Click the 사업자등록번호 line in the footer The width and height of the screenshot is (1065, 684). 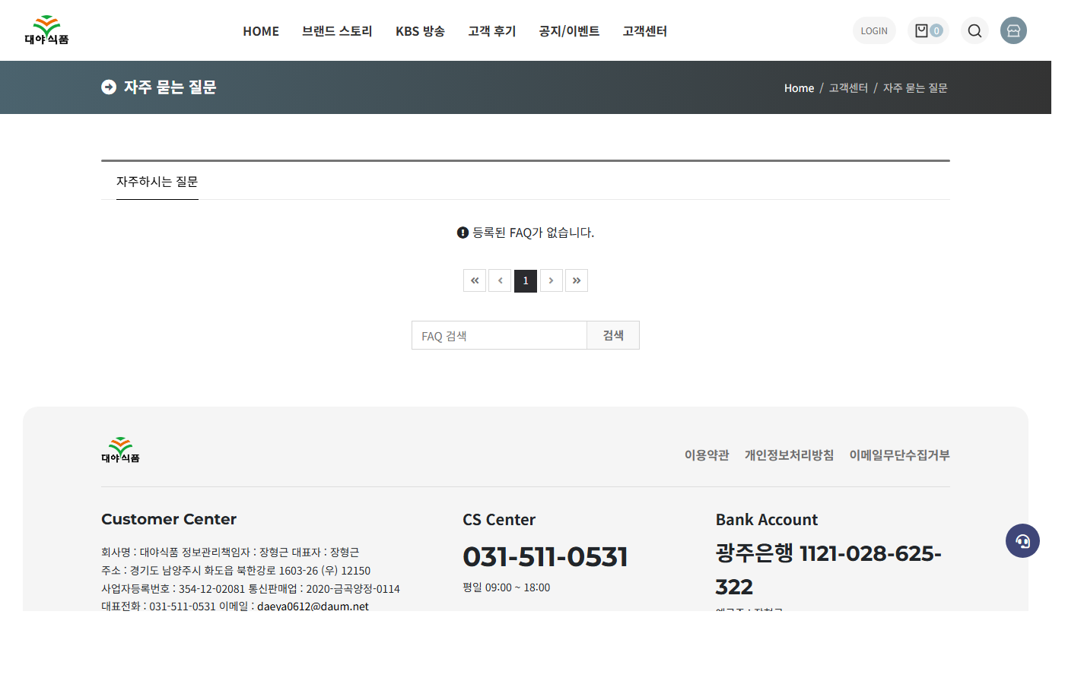coord(250,589)
